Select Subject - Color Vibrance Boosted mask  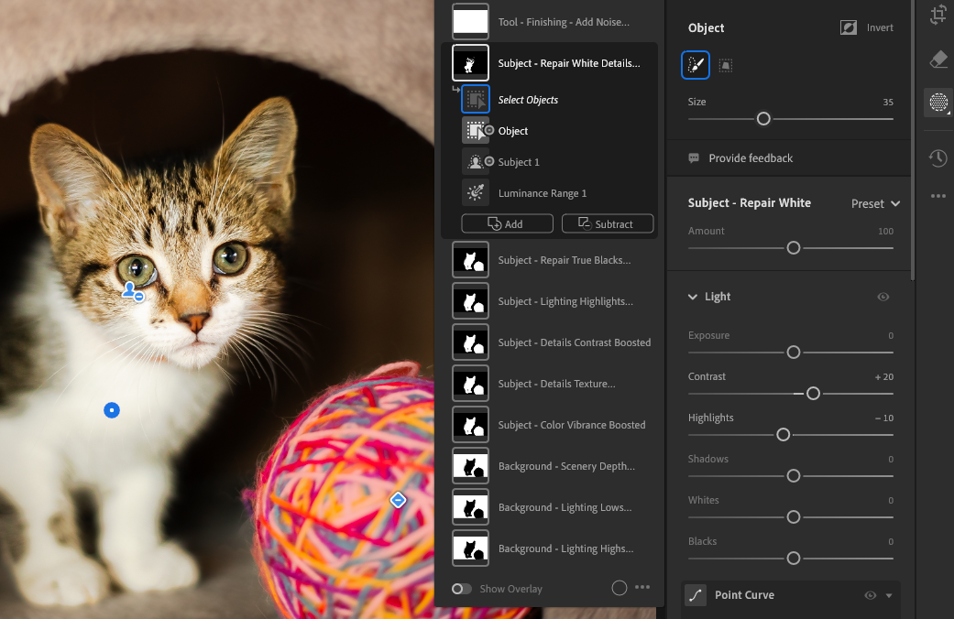coord(571,425)
